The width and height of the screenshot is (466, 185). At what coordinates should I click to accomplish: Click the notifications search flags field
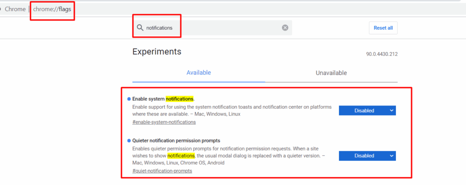point(212,28)
